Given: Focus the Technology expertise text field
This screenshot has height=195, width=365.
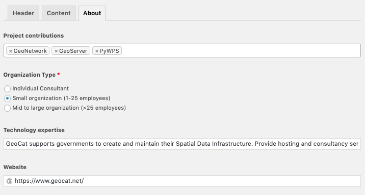Looking at the screenshot, I should coord(182,144).
